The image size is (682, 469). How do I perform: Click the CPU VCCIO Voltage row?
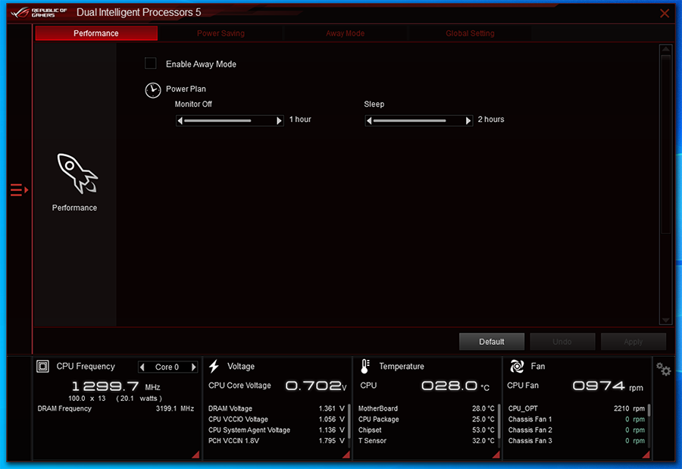276,420
